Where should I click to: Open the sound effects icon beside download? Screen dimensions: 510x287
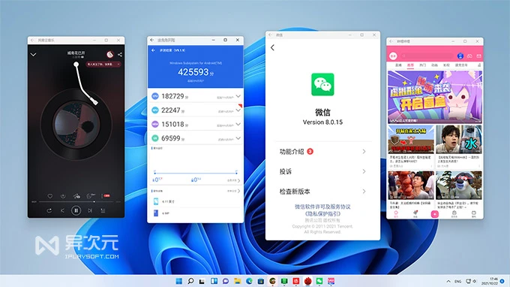click(76, 196)
